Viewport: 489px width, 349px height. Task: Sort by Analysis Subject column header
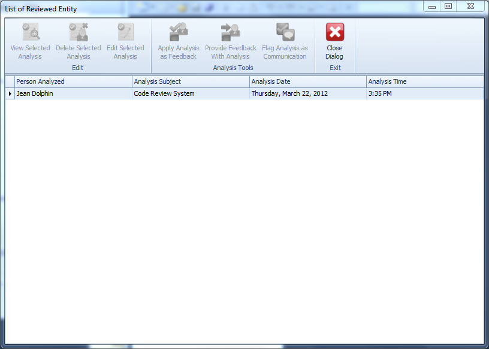click(x=191, y=81)
